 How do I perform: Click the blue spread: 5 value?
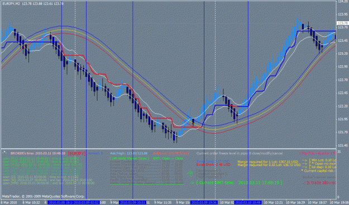(95, 153)
